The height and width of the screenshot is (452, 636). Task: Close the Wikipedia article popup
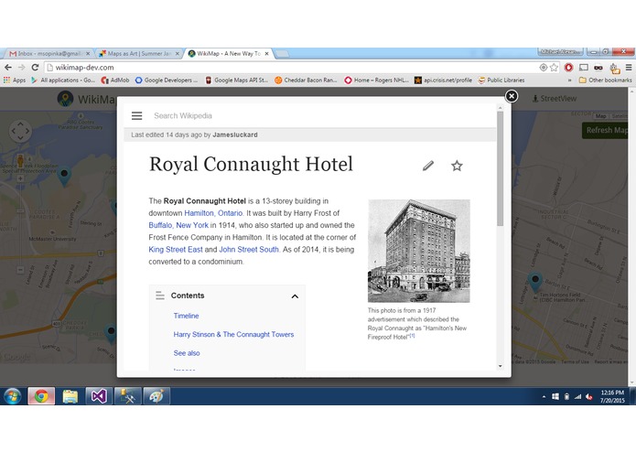click(x=512, y=96)
